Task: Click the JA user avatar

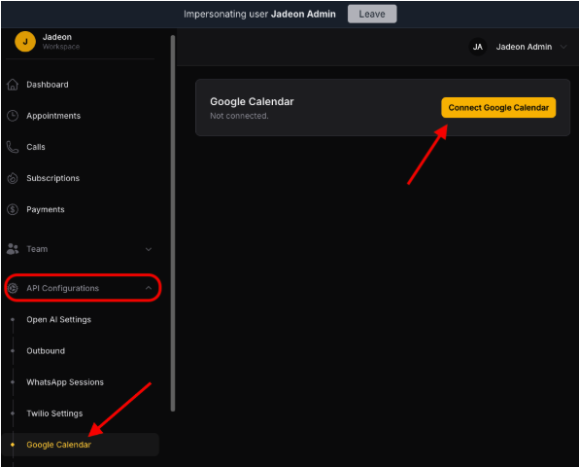Action: pyautogui.click(x=477, y=47)
